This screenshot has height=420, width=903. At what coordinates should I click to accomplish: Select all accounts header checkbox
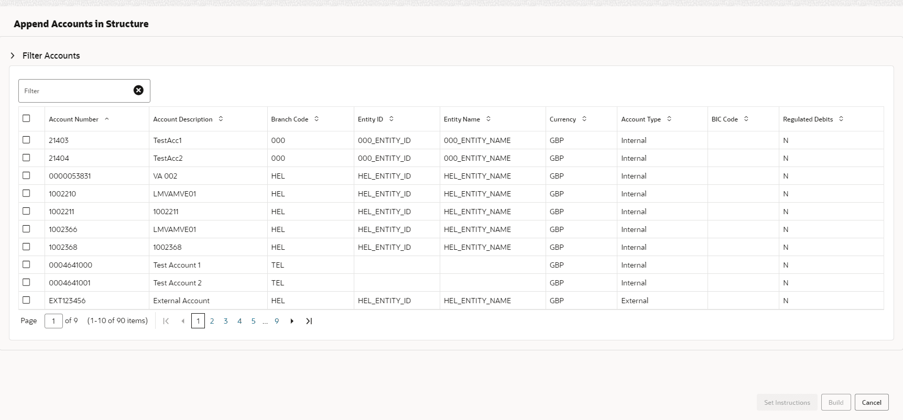(x=26, y=118)
